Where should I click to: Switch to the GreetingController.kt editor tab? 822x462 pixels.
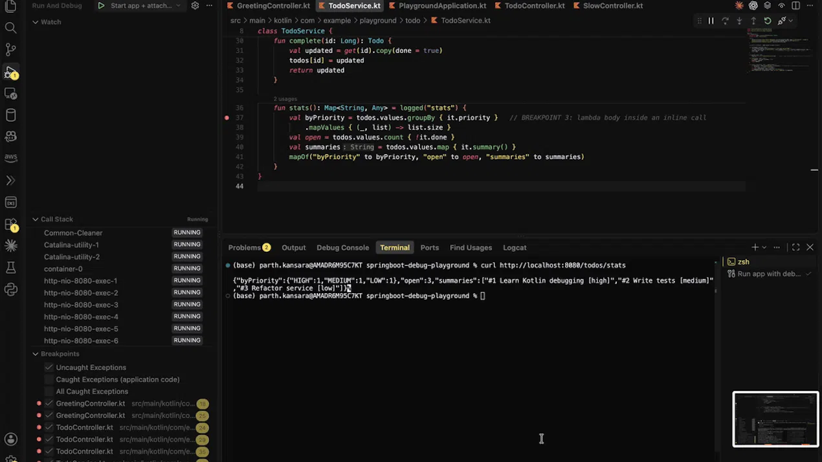[268, 6]
